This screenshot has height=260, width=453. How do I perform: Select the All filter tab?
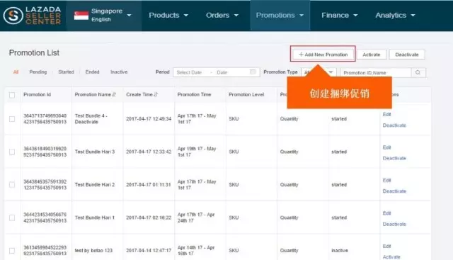click(16, 72)
